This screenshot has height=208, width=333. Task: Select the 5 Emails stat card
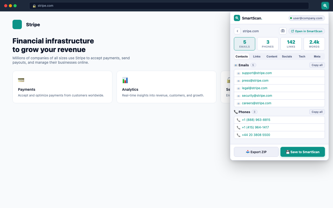[x=245, y=44]
